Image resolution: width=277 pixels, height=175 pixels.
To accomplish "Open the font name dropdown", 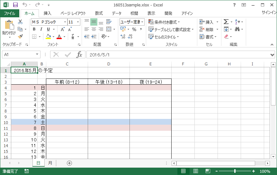I will 65,22.
